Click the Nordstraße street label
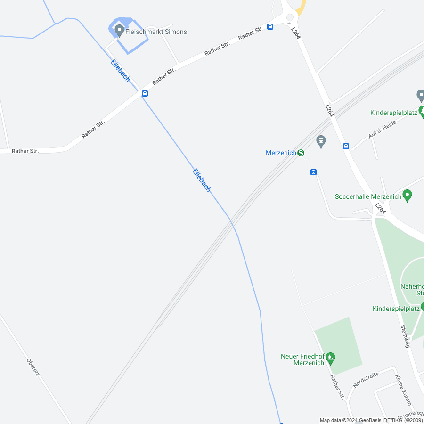424x424 pixels. [366, 380]
